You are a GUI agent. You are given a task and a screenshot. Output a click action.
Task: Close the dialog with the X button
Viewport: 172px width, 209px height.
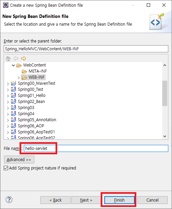coord(164,5)
